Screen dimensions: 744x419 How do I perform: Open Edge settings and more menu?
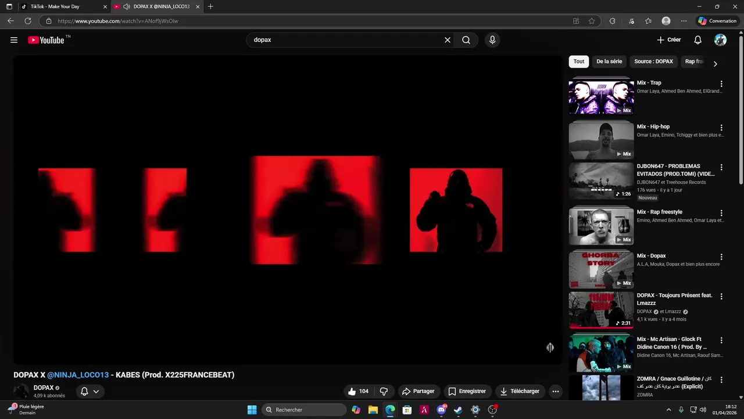684,21
